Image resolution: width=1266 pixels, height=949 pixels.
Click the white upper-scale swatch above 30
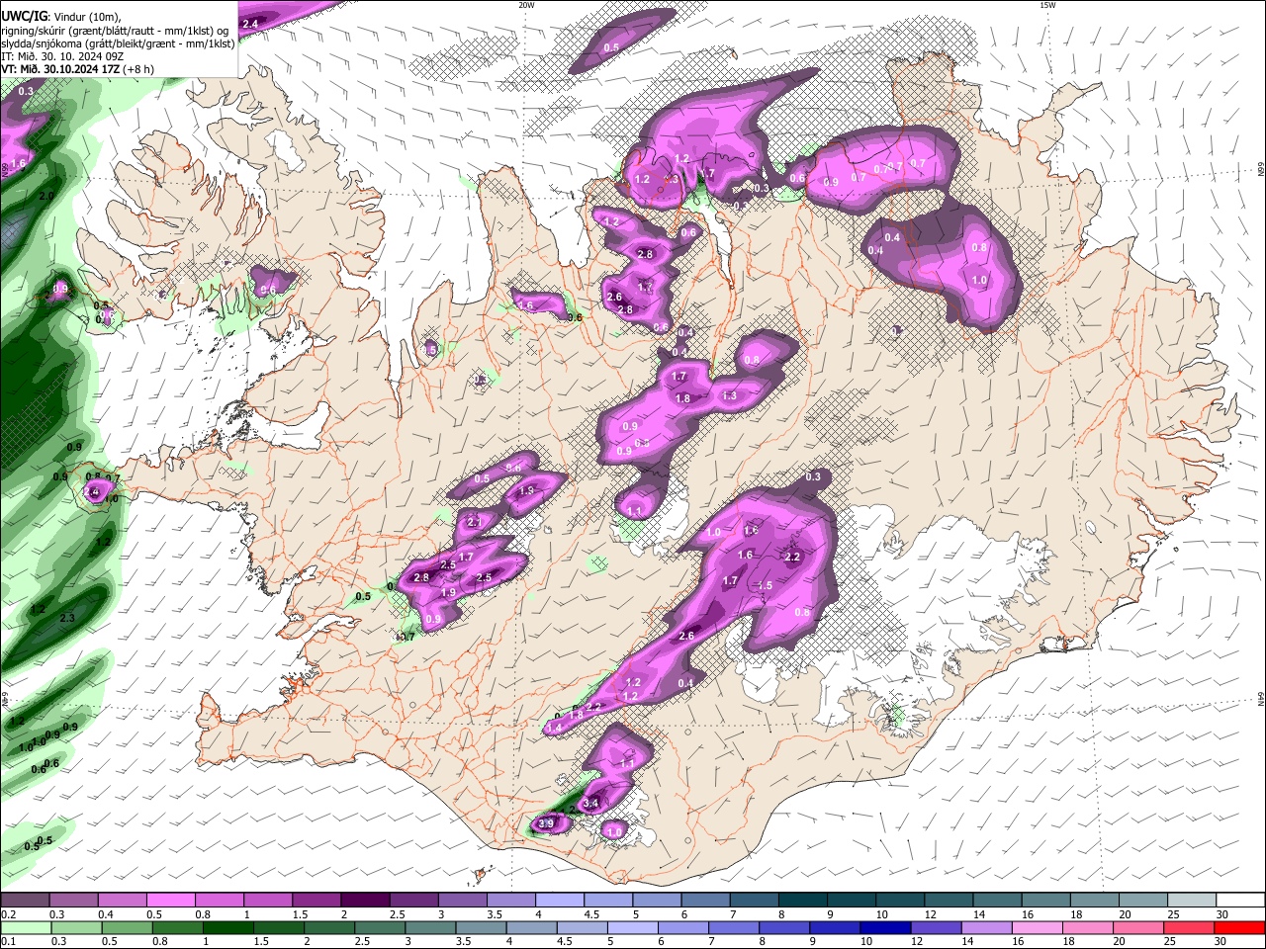tap(1240, 901)
